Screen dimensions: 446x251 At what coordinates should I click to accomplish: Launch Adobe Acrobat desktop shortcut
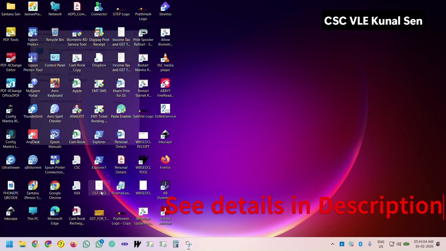(165, 216)
